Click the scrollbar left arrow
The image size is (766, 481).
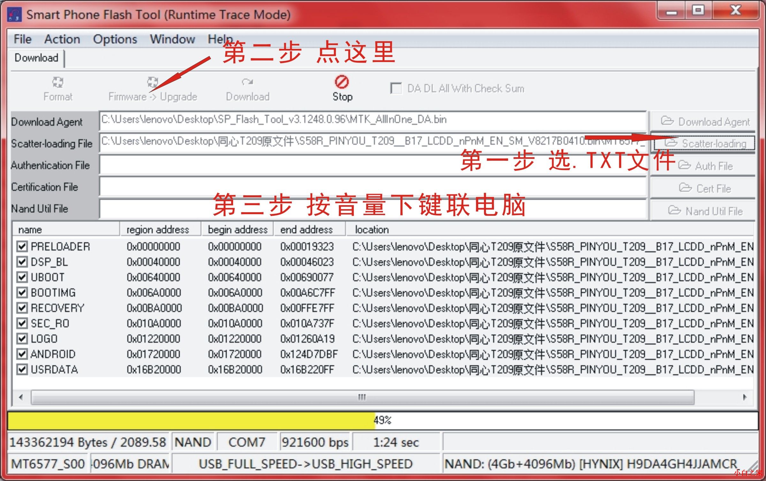coord(21,397)
